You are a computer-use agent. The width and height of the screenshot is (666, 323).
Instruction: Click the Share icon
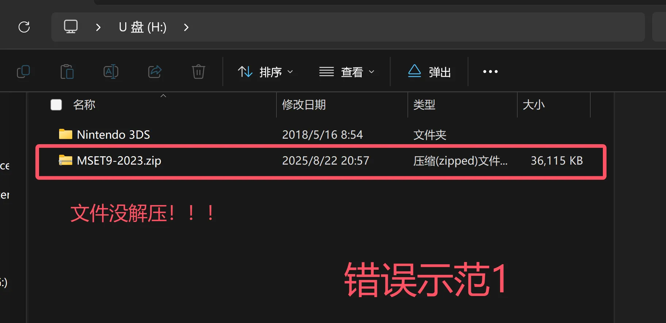tap(155, 72)
